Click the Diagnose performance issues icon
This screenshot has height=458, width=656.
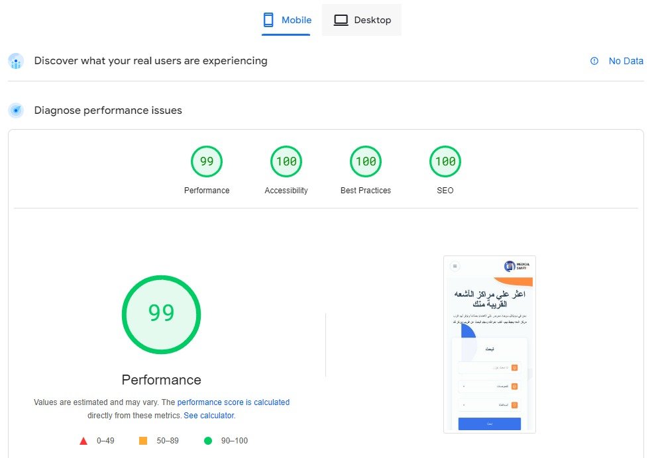click(x=16, y=111)
